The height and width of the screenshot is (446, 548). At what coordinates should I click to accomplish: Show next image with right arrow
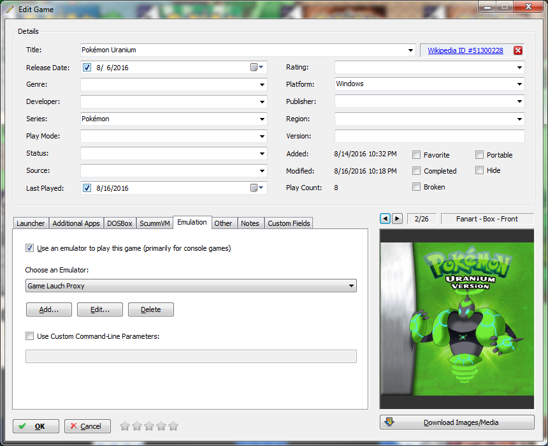pyautogui.click(x=397, y=219)
